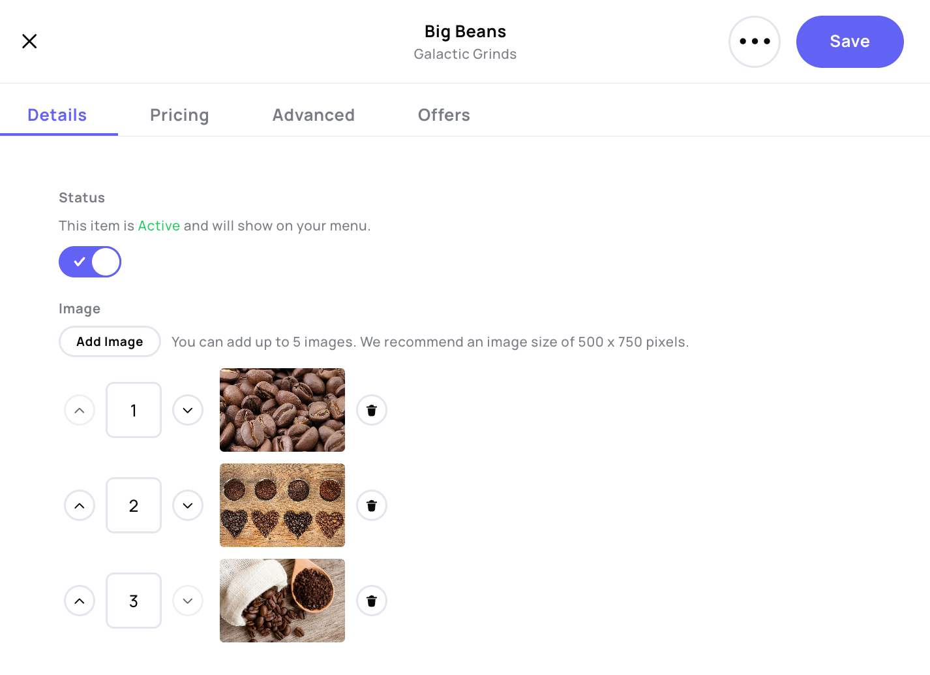Select the position field showing 1
Viewport: 930px width, 675px height.
[134, 410]
